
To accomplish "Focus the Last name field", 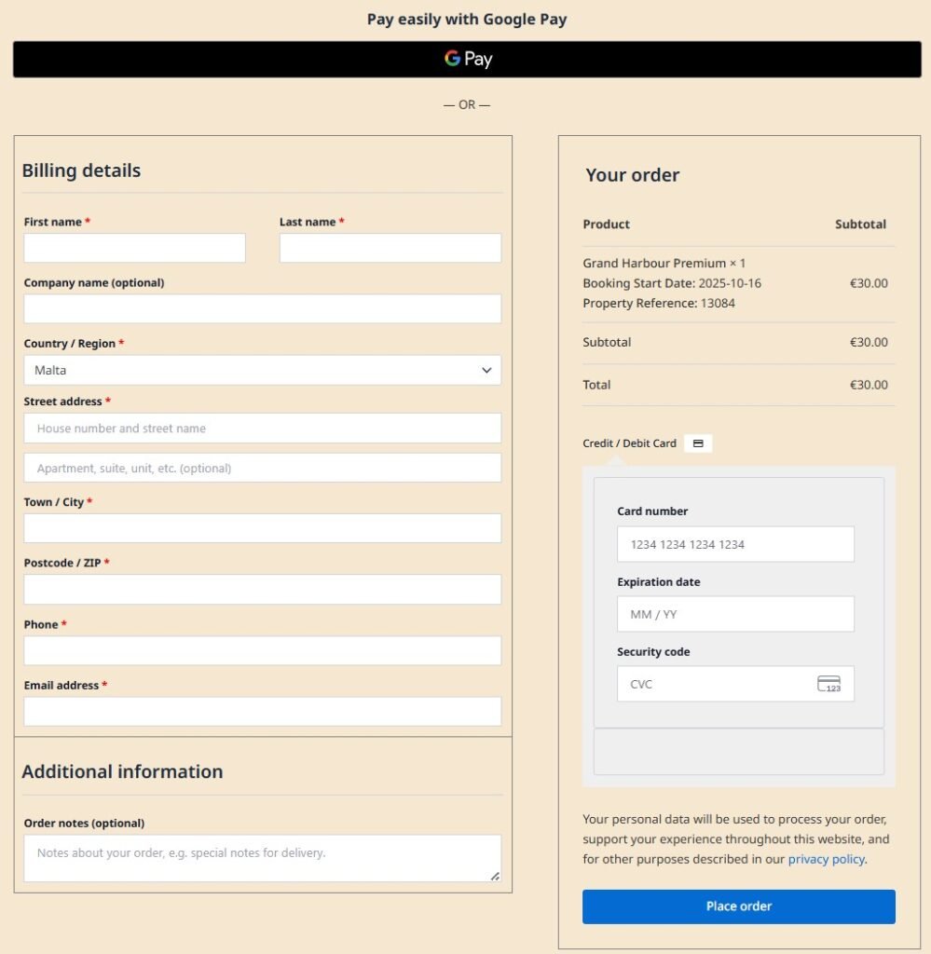I will [x=390, y=248].
